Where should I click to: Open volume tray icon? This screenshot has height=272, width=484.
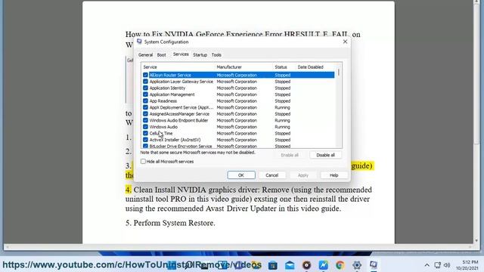[x=447, y=265]
